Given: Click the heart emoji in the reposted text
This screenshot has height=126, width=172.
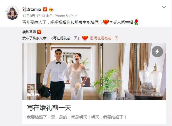Looking at the screenshot, I should pos(85,38).
